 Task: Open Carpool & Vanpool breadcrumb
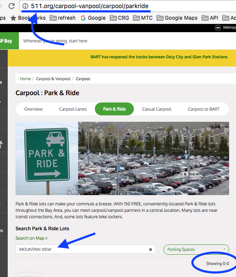coord(53,79)
